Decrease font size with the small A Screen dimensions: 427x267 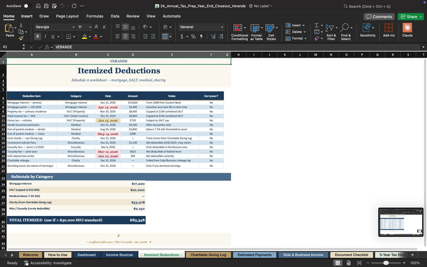tap(104, 27)
